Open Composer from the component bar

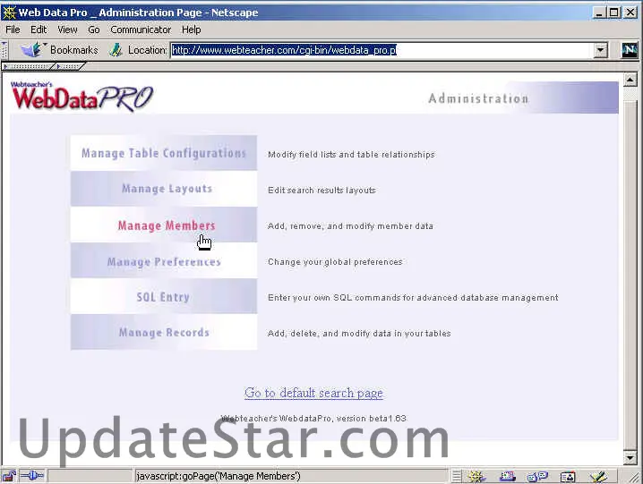pyautogui.click(x=598, y=476)
